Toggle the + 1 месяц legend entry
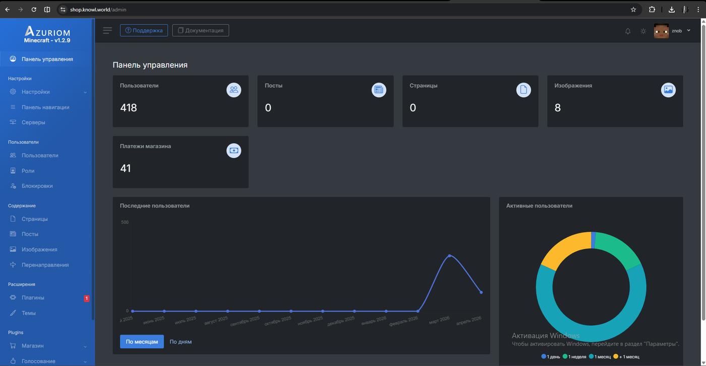706x366 pixels. pos(626,356)
